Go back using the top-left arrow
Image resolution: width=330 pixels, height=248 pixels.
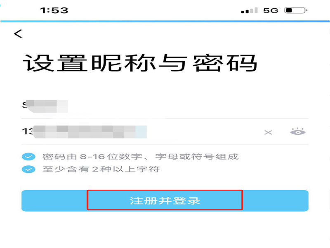[x=18, y=34]
